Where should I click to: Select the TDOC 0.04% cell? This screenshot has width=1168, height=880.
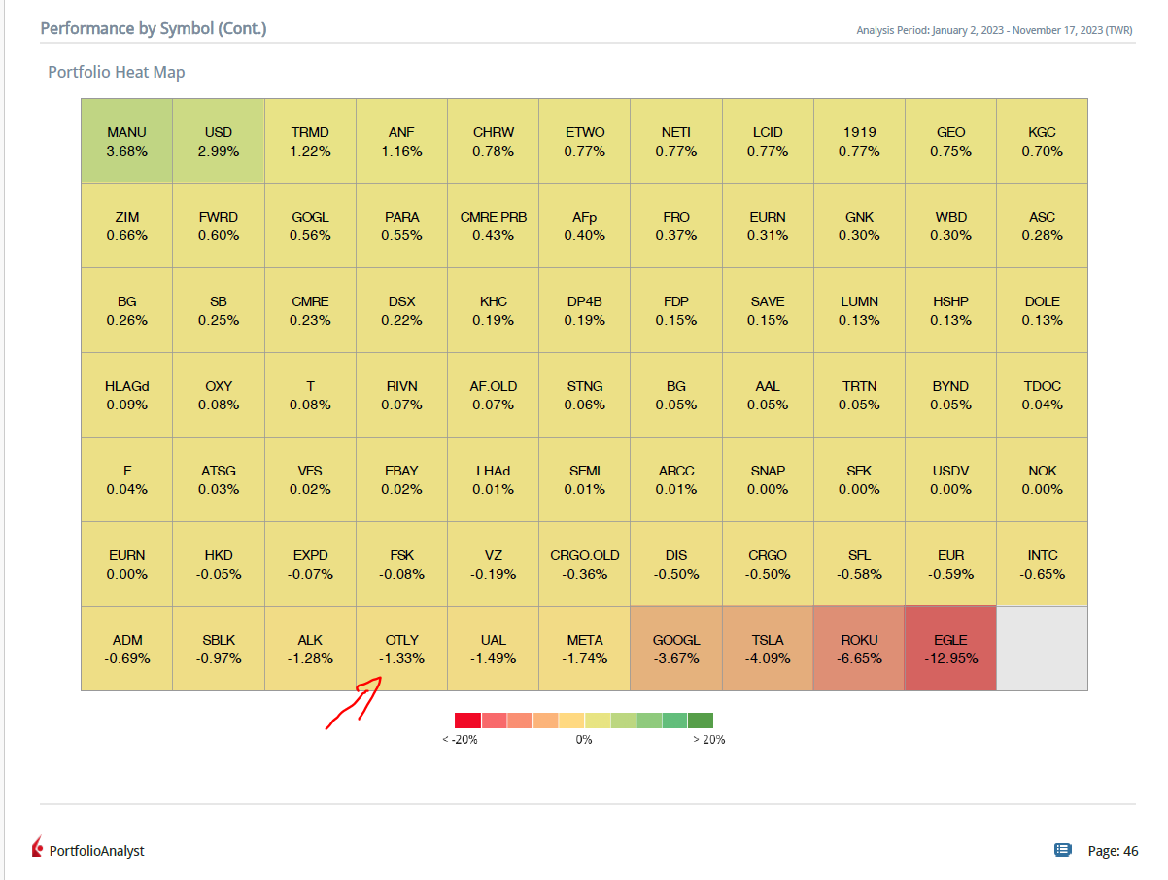(x=1042, y=395)
